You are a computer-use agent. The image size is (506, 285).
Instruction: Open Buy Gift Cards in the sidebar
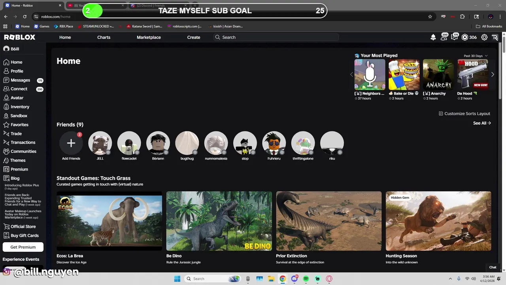(25, 236)
